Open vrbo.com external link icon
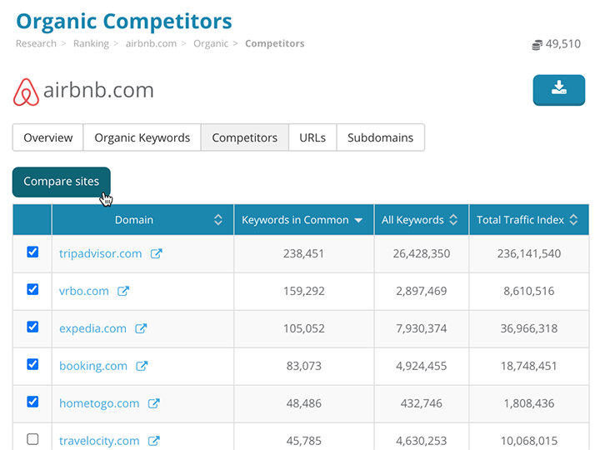The width and height of the screenshot is (600, 450). 123,291
